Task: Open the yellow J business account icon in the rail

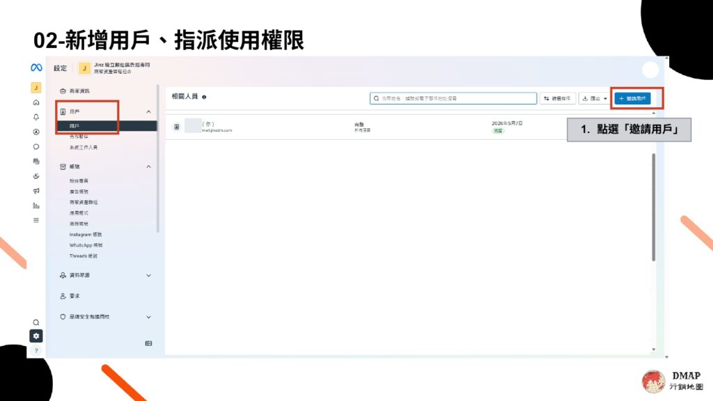Action: pyautogui.click(x=36, y=87)
